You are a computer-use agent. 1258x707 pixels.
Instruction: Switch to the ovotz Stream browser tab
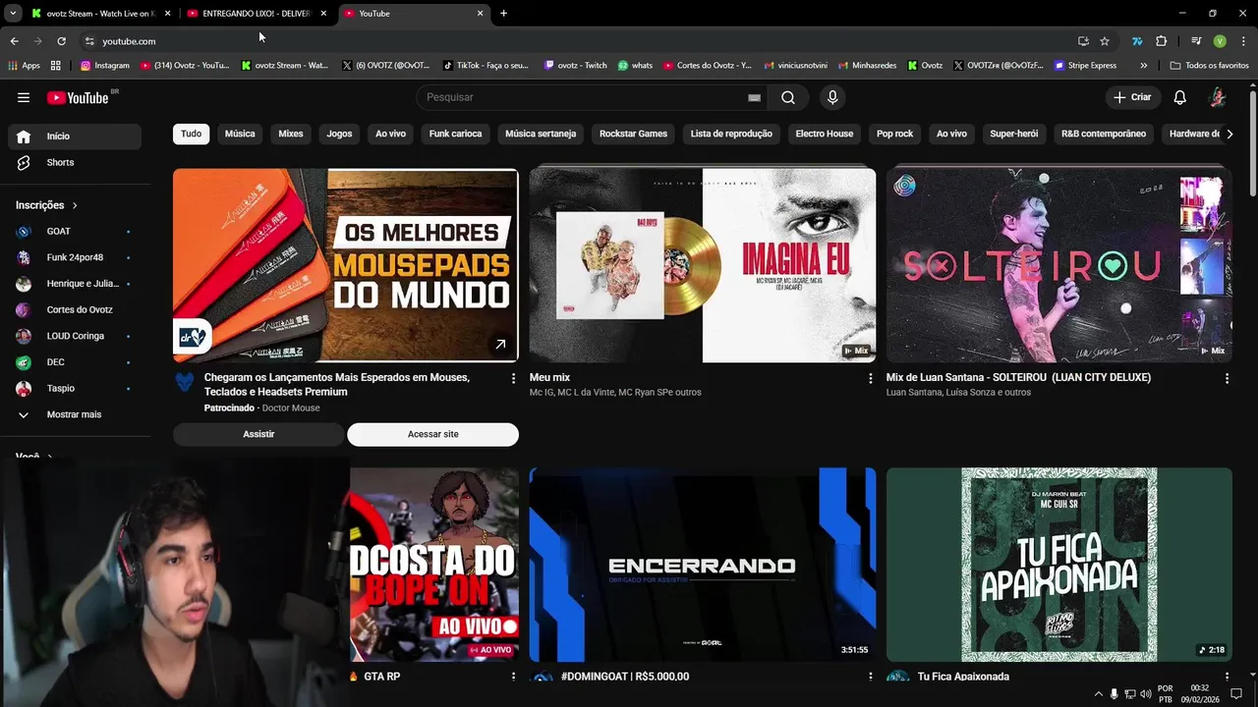coord(100,14)
